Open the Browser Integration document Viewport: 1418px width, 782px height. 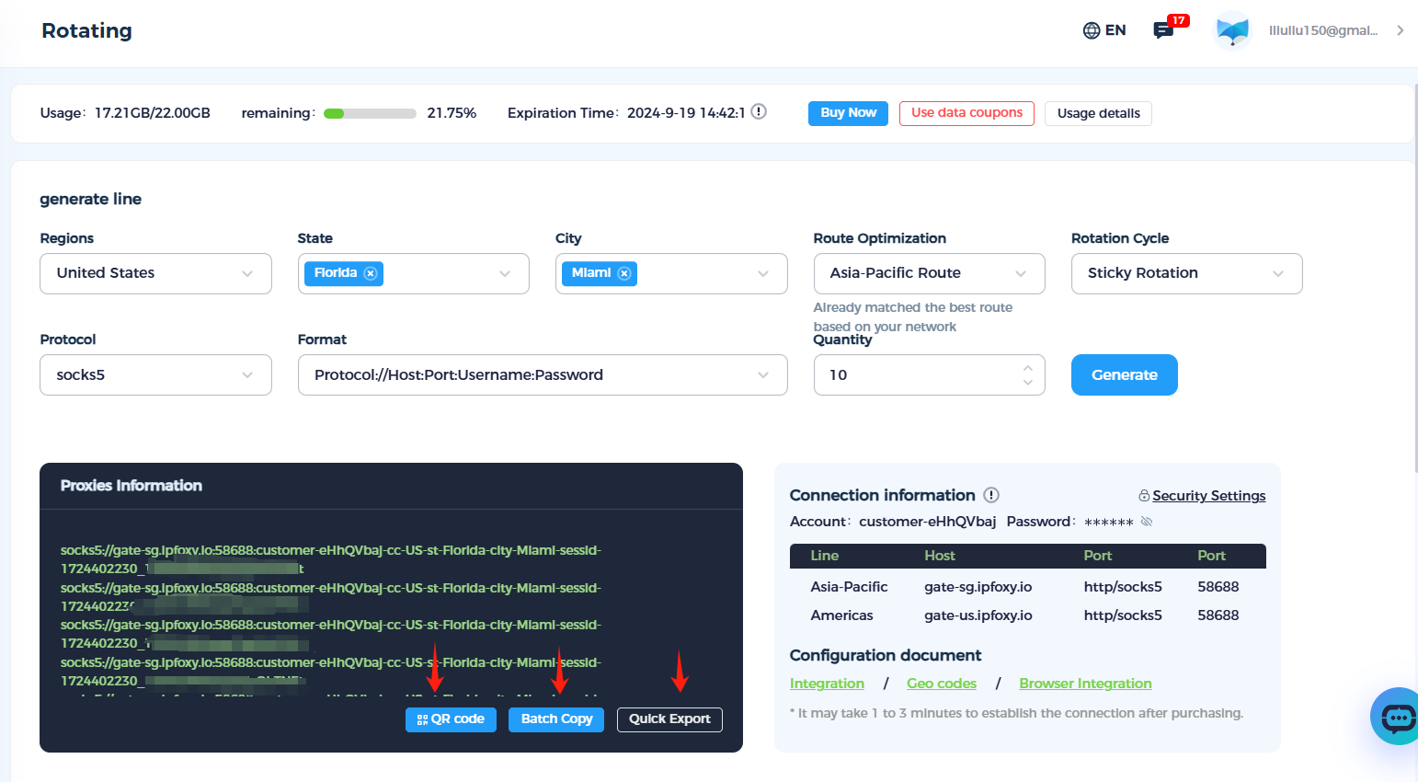coord(1085,684)
